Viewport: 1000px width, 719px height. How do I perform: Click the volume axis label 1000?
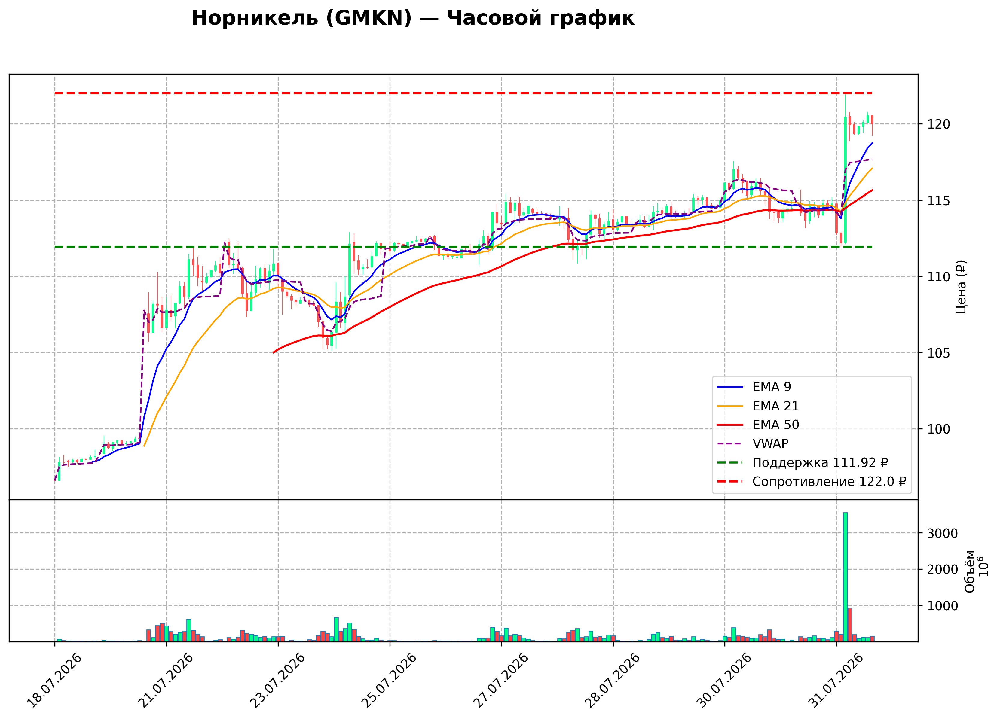click(943, 606)
